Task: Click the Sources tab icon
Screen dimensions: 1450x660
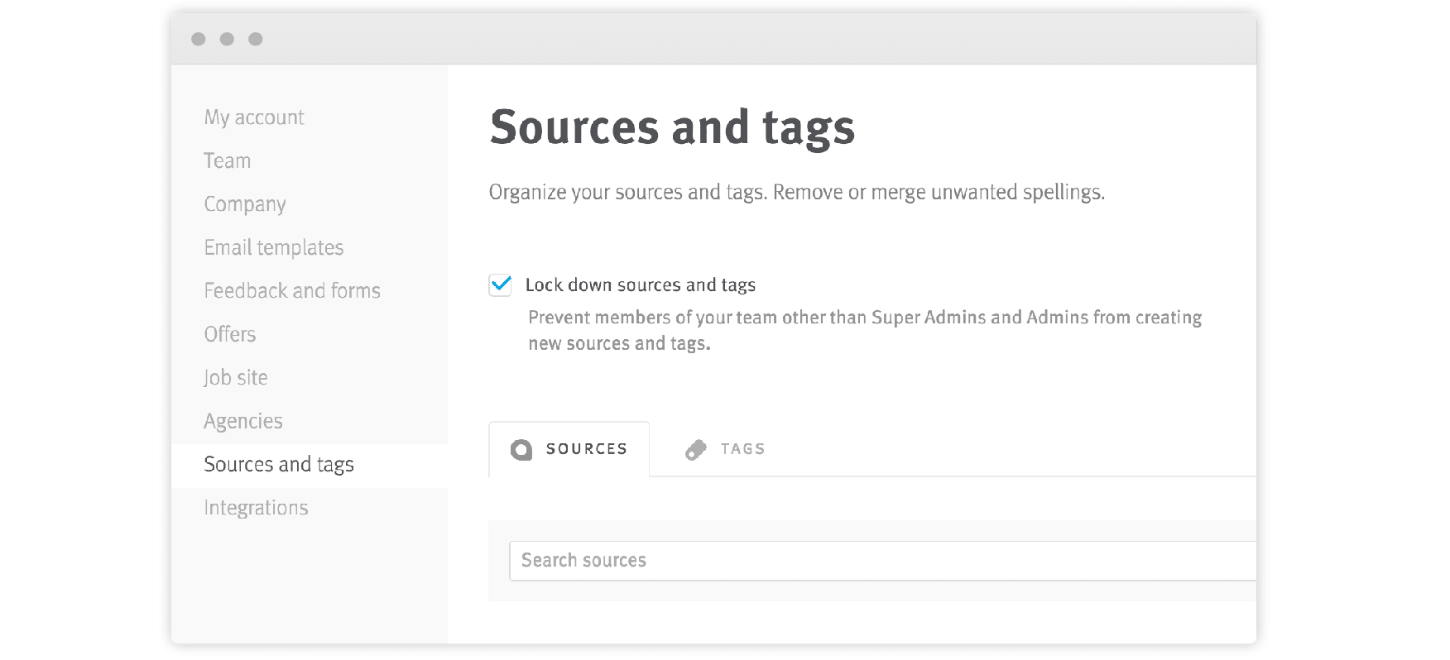Action: click(x=521, y=450)
